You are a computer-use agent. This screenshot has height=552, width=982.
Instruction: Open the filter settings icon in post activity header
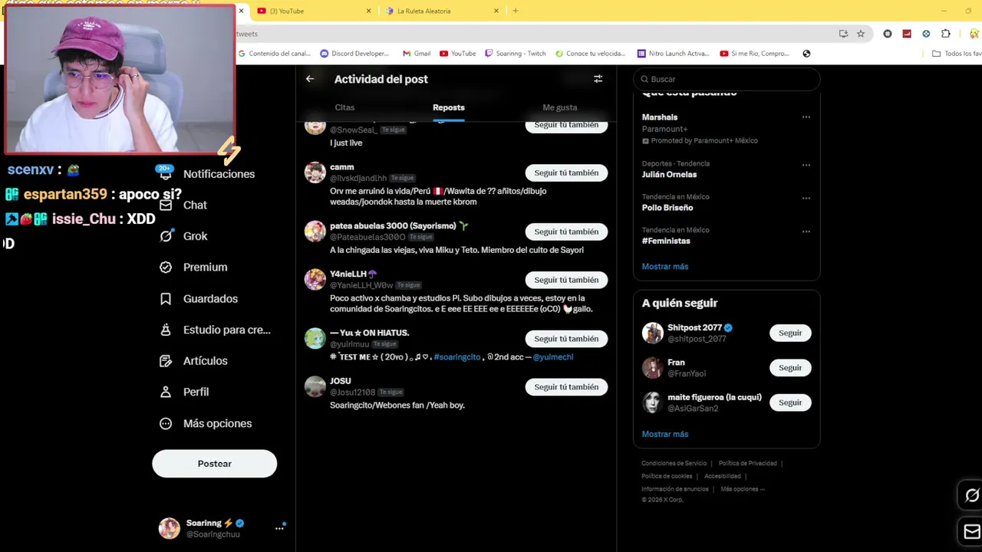598,79
